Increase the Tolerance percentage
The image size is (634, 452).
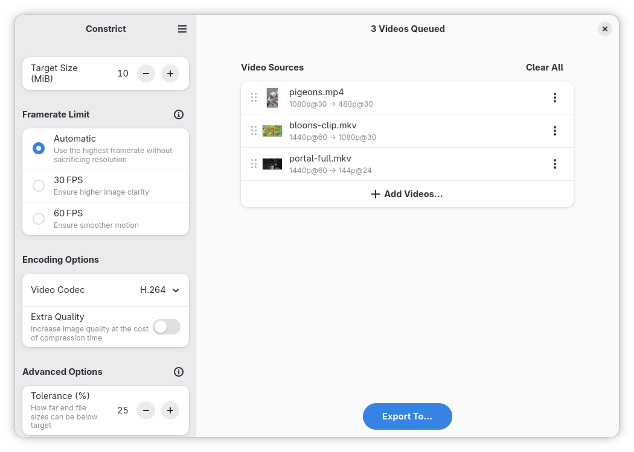pyautogui.click(x=170, y=410)
